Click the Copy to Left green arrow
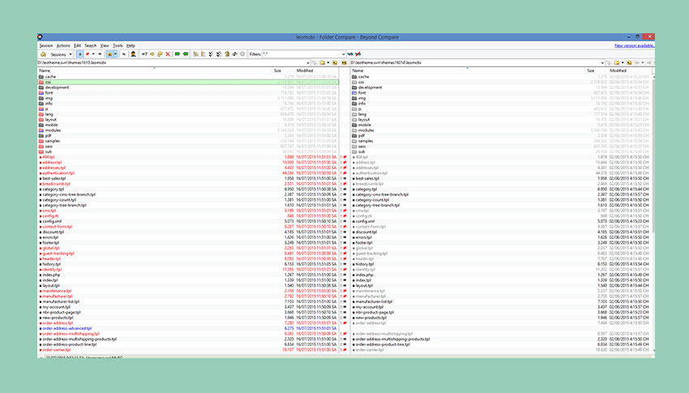 [x=186, y=53]
